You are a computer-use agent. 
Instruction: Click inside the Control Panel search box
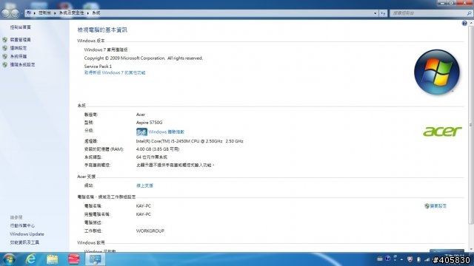pyautogui.click(x=428, y=13)
